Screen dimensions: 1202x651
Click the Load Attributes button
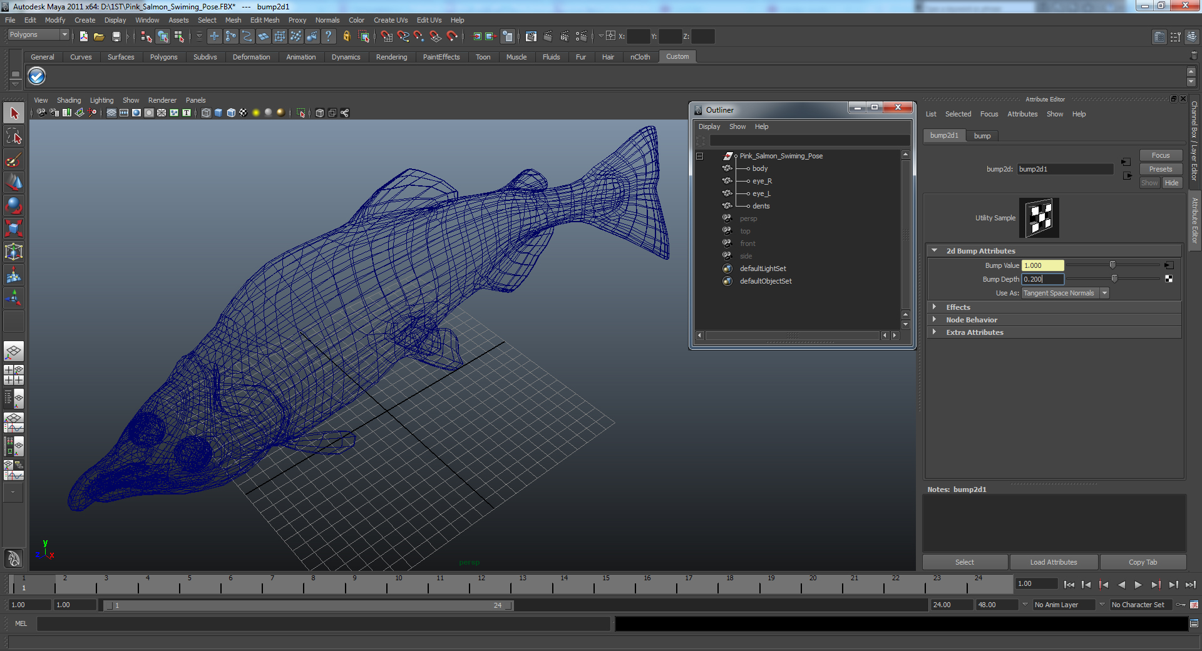pos(1054,562)
